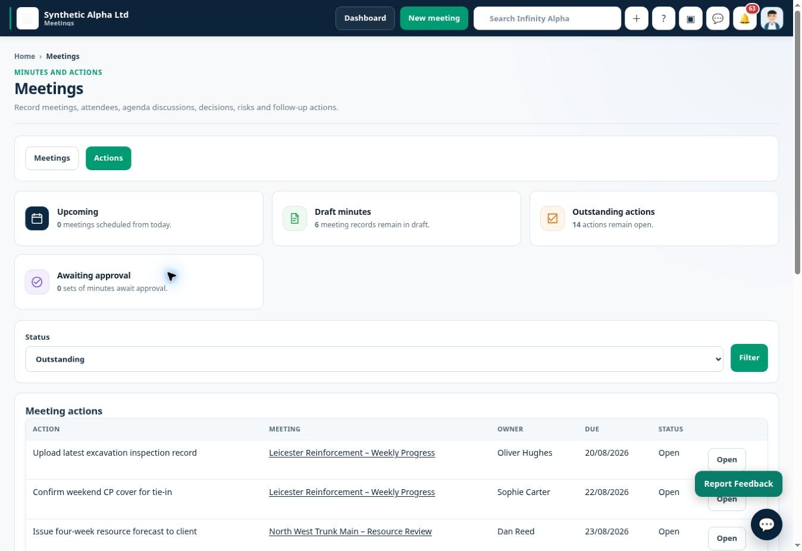Expand the Status dropdown showing Outstanding

pos(374,359)
